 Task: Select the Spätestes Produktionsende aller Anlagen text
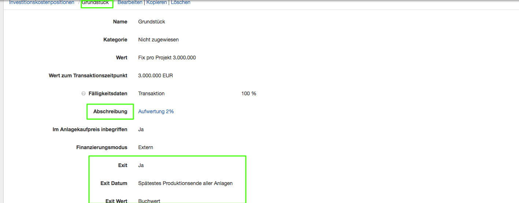point(185,183)
